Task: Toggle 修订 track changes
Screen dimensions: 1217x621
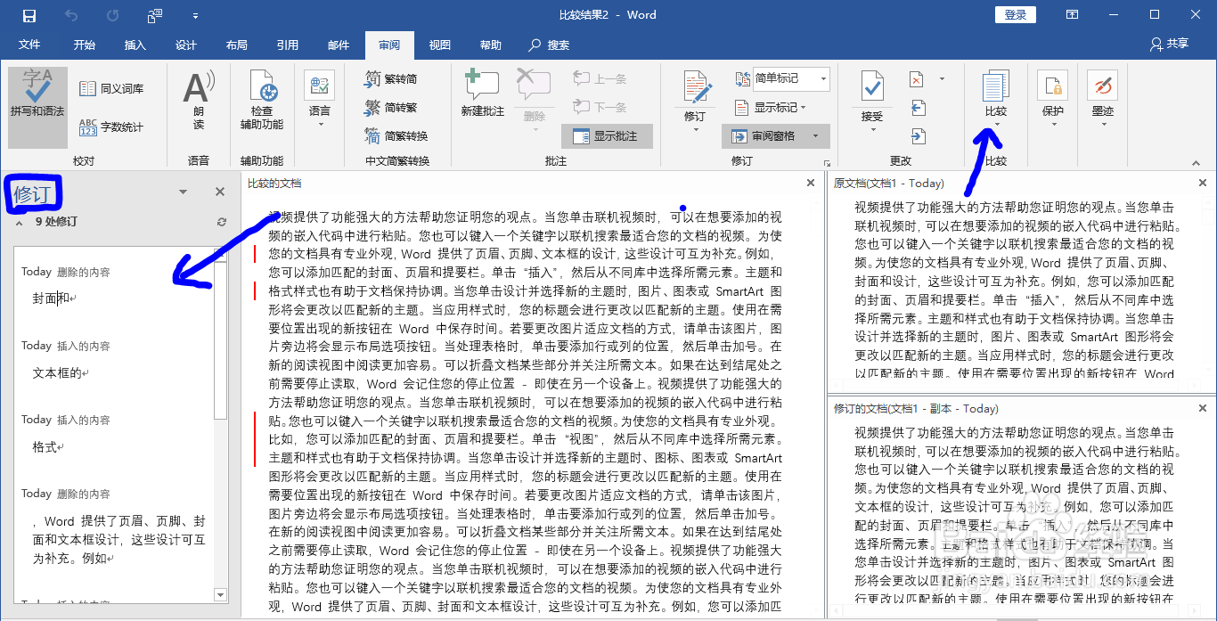Action: (695, 98)
